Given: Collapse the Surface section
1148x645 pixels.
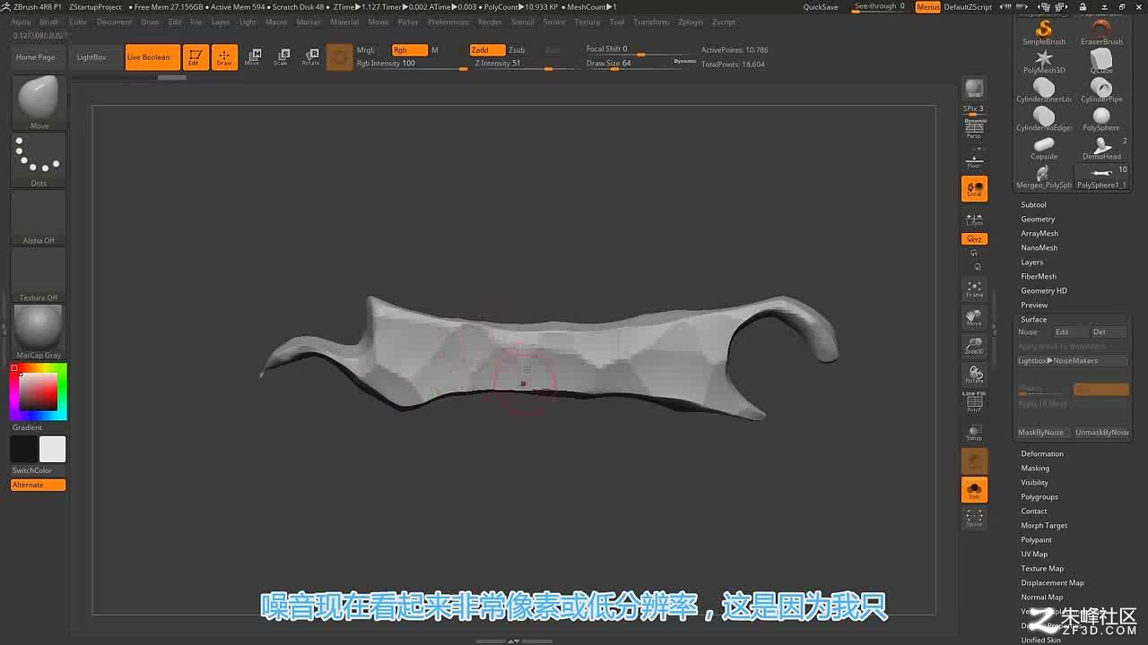Looking at the screenshot, I should [x=1033, y=320].
